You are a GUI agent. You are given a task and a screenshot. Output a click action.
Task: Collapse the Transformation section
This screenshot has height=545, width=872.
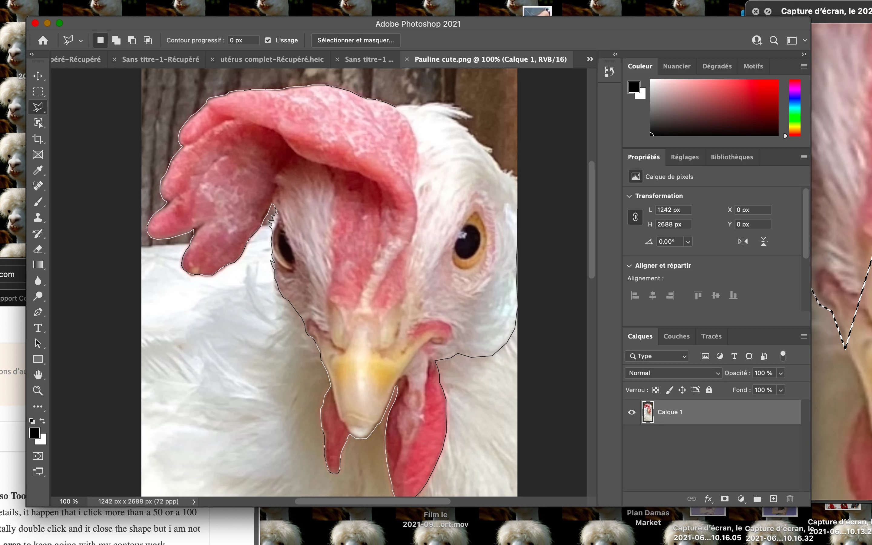pyautogui.click(x=629, y=196)
